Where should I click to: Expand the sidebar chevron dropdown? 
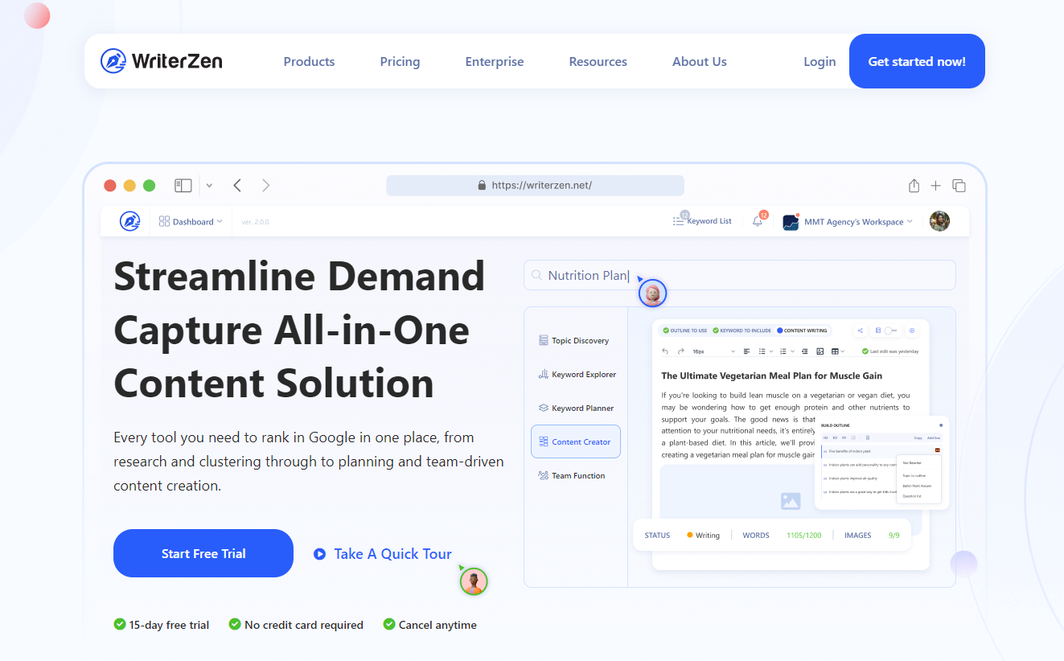[x=209, y=186]
